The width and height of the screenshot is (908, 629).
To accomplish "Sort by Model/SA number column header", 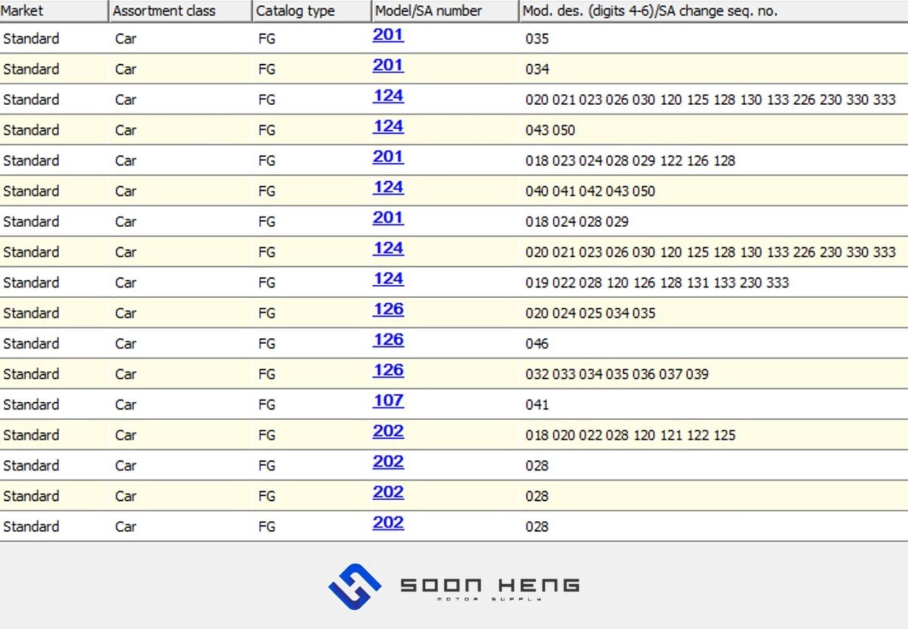I will 445,11.
